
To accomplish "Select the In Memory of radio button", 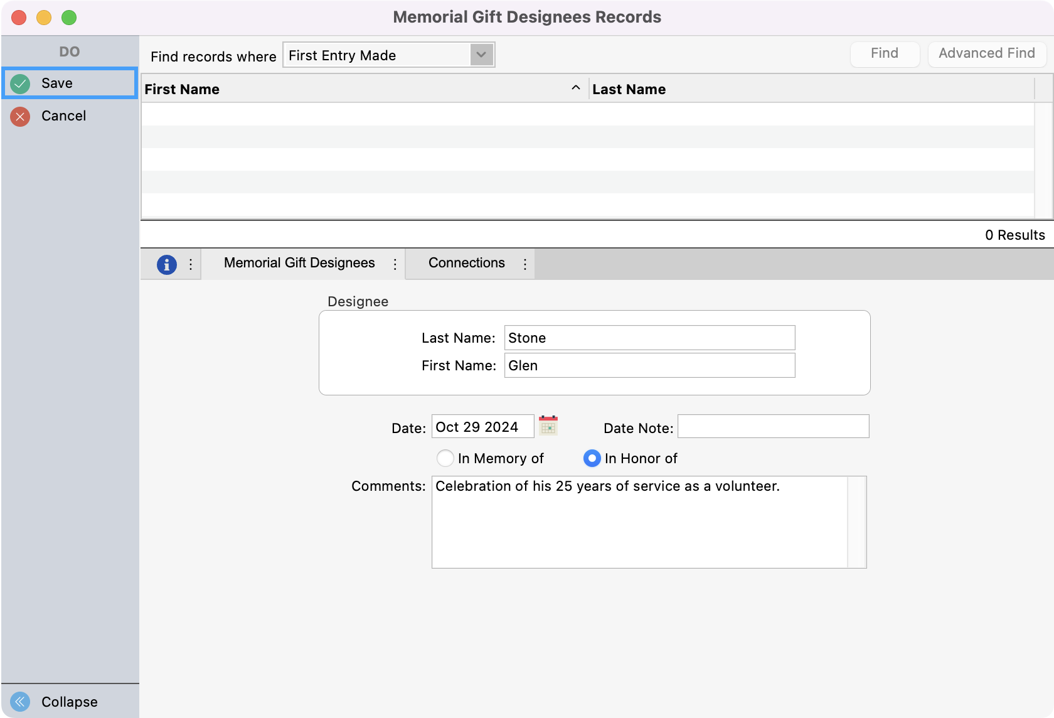I will 445,459.
